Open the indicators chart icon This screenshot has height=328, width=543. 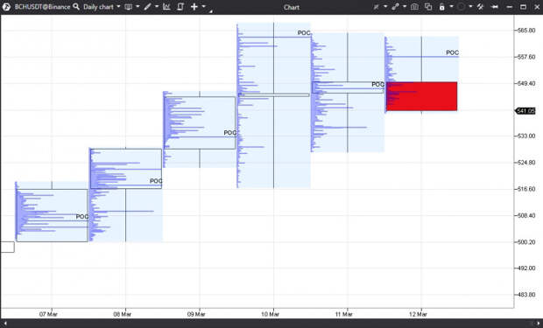pos(166,7)
